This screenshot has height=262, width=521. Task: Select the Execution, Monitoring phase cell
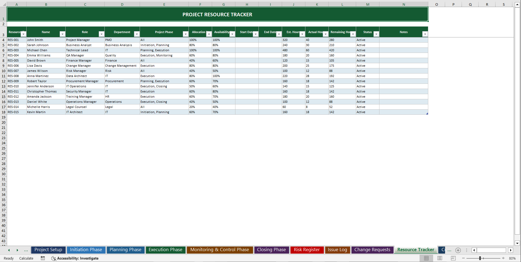click(164, 55)
